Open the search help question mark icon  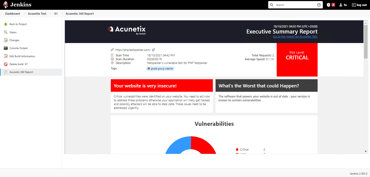(319, 5)
